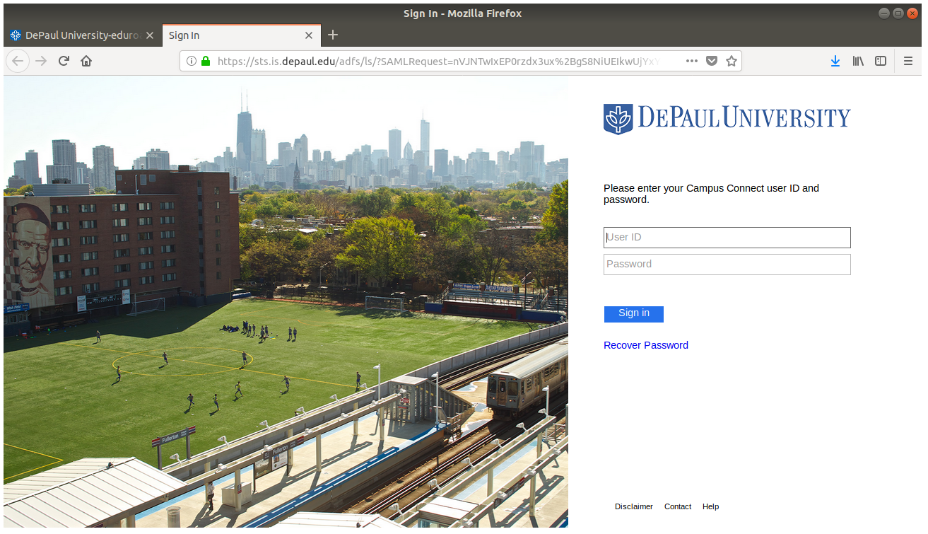Toggle the sidebar view icon
Image resolution: width=928 pixels, height=534 pixels.
pos(881,62)
